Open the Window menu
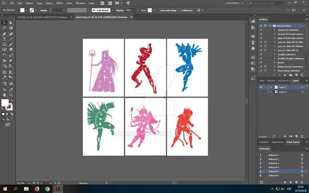 81,3
